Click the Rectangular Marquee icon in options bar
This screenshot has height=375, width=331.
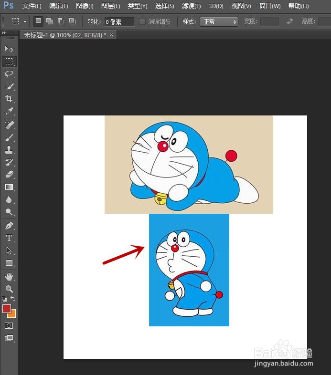point(15,21)
